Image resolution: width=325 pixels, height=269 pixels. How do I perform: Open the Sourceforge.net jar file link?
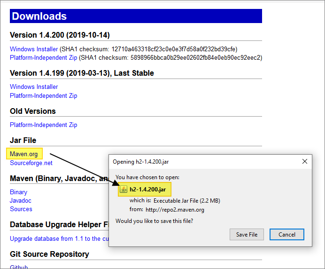tap(31, 163)
